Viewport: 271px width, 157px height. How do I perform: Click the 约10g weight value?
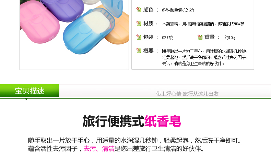230,37
